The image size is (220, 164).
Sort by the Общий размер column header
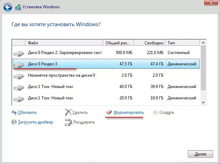pyautogui.click(x=118, y=43)
